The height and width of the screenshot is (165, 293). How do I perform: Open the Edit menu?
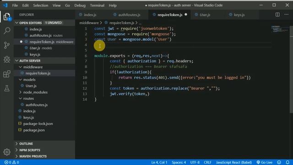click(26, 5)
